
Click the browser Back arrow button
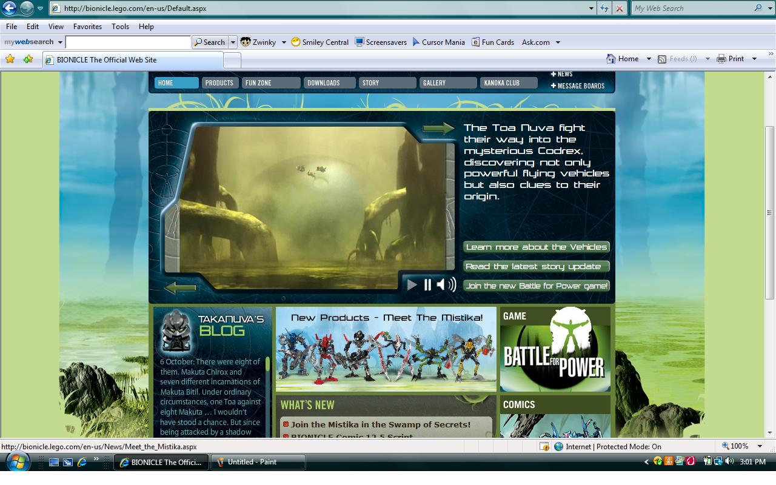coord(9,8)
